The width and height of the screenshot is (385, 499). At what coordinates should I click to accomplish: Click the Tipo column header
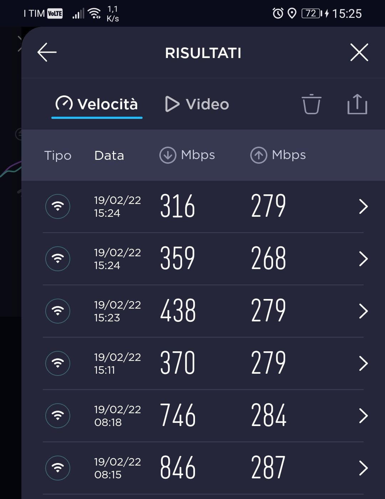click(58, 156)
